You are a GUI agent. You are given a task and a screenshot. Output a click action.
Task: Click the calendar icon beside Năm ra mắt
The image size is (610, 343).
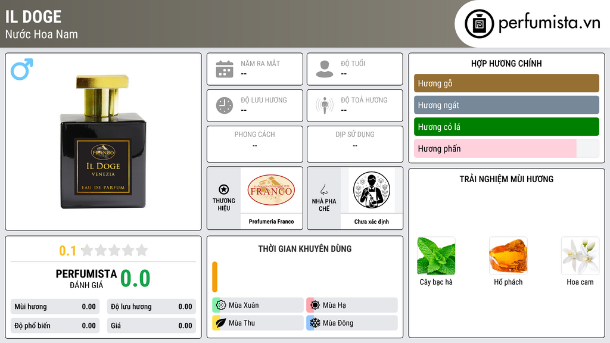[225, 69]
